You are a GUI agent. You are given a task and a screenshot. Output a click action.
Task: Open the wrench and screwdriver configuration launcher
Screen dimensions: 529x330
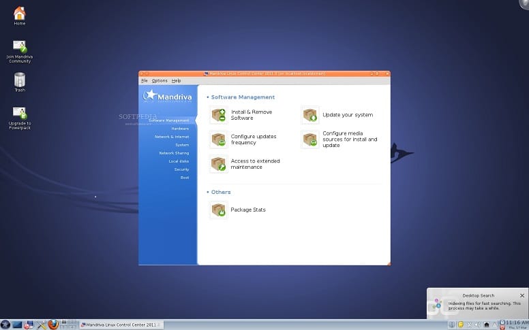(42, 325)
